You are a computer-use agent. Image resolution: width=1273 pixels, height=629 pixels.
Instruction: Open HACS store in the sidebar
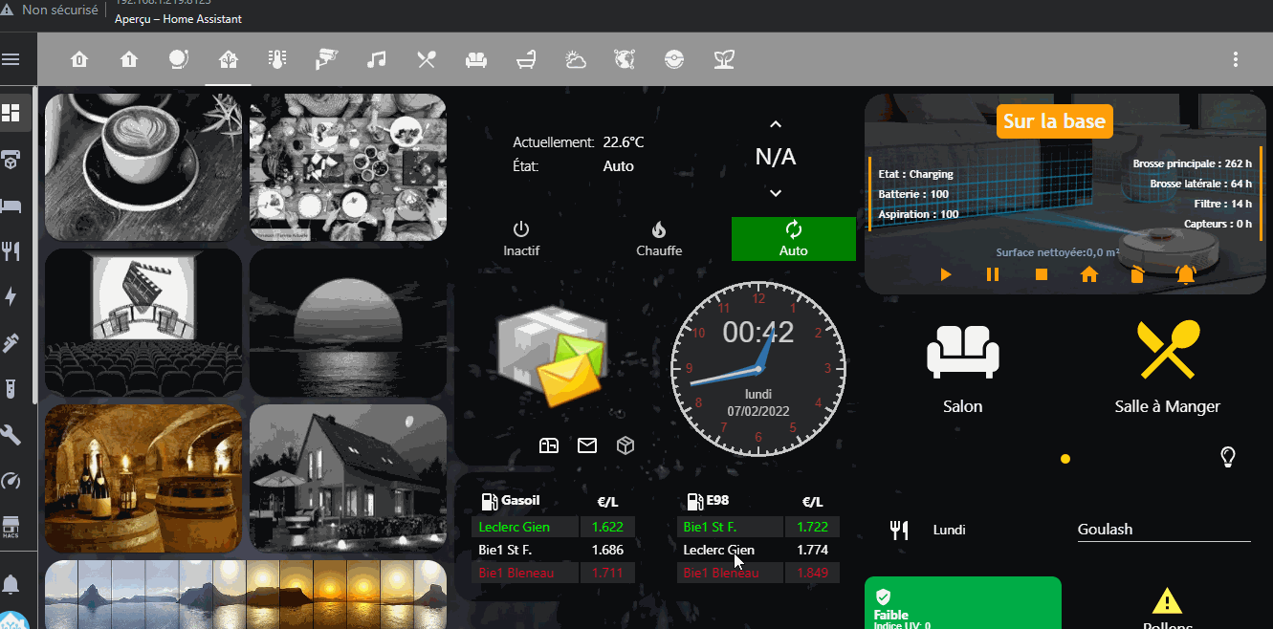(x=11, y=526)
